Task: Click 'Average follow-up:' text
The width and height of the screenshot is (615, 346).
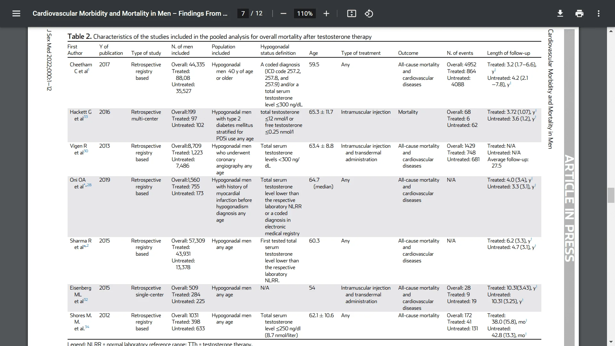Action: click(x=508, y=159)
